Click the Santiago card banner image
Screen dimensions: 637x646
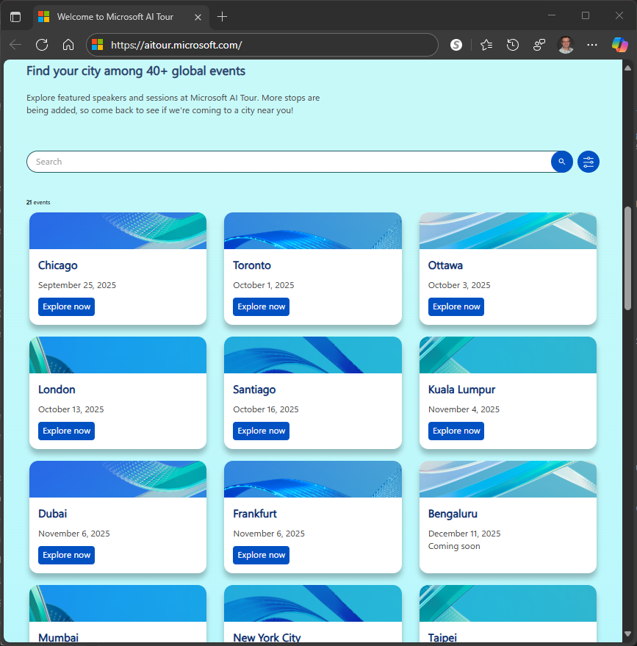(x=313, y=355)
